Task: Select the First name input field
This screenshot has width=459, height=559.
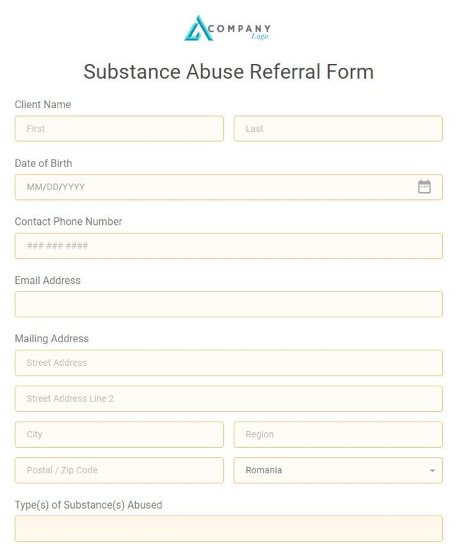Action: [x=119, y=129]
